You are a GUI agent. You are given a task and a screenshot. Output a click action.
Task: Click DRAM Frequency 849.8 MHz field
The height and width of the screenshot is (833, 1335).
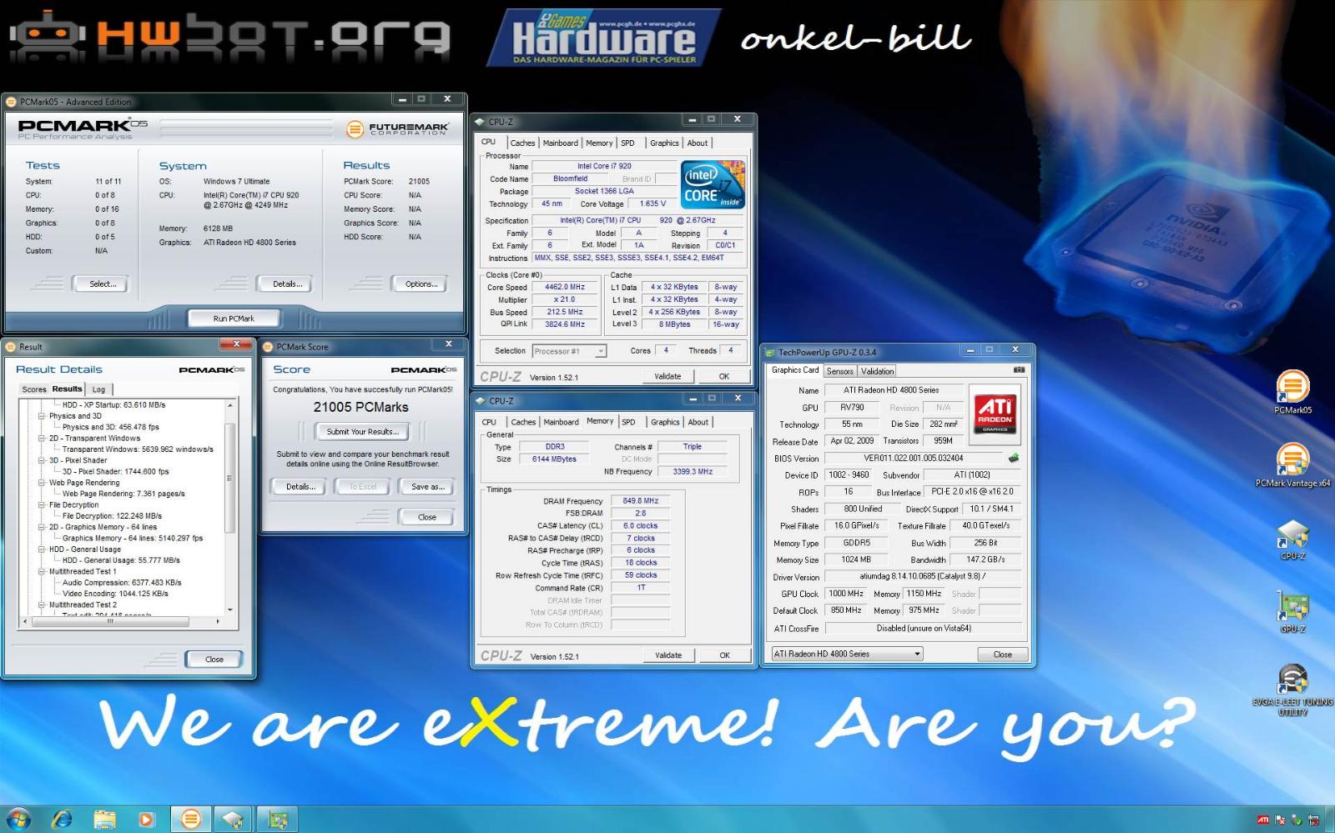click(x=640, y=501)
